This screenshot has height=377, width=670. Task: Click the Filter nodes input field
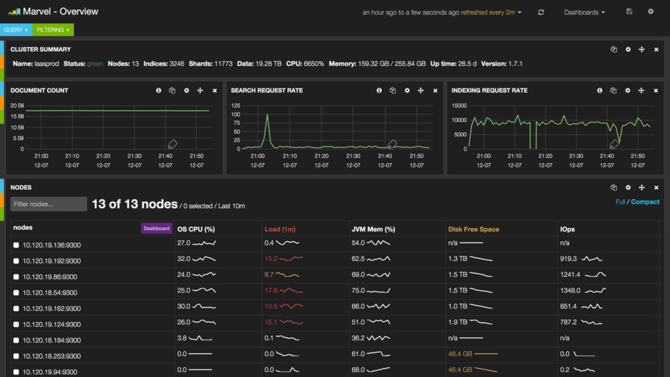click(48, 204)
